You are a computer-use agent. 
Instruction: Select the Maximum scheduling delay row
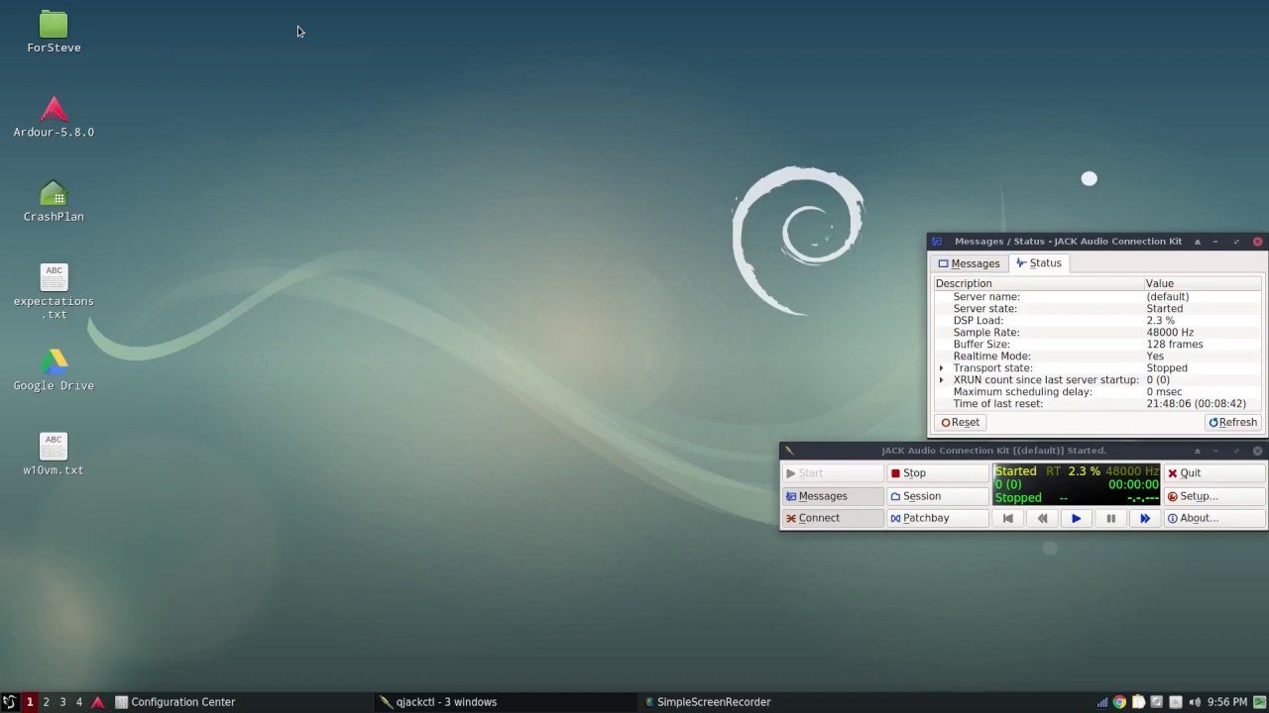pos(1097,392)
